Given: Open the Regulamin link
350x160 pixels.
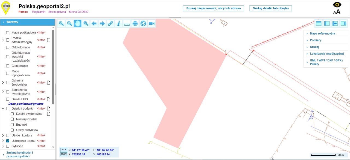Looking at the screenshot, I should (39, 12).
